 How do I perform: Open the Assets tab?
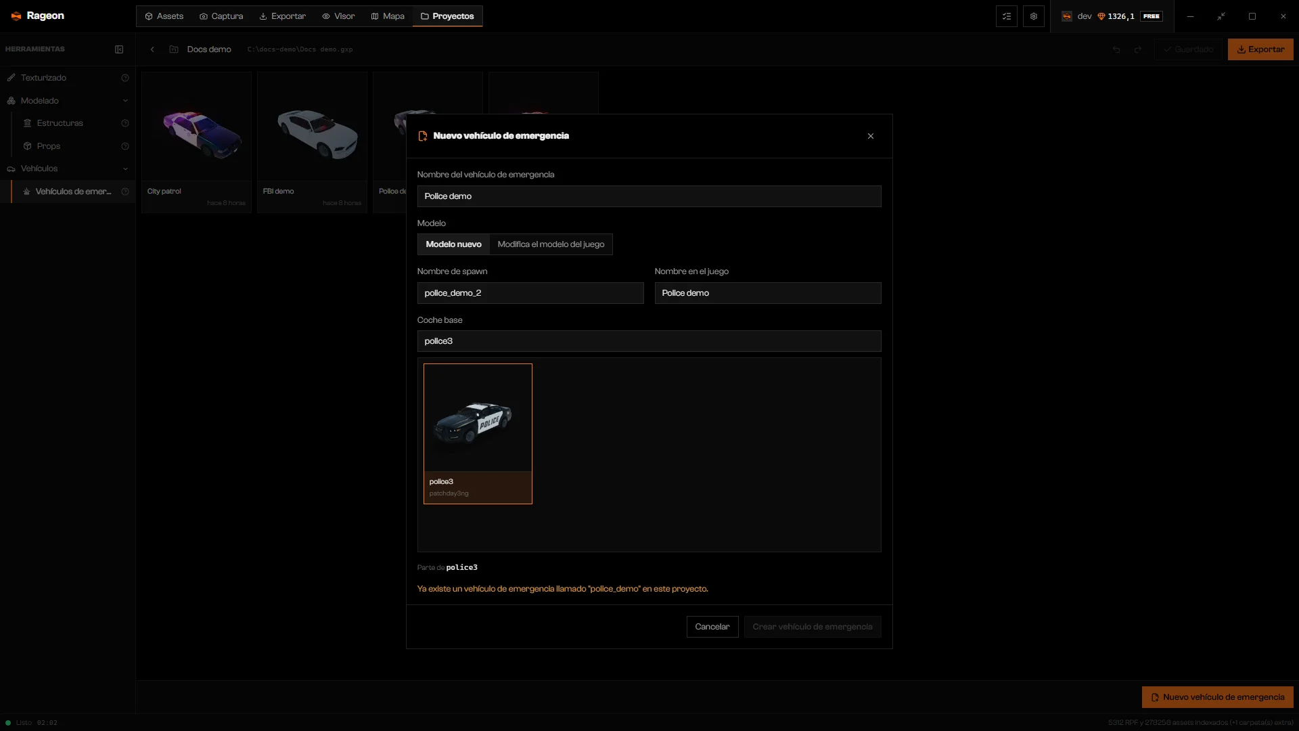click(164, 16)
